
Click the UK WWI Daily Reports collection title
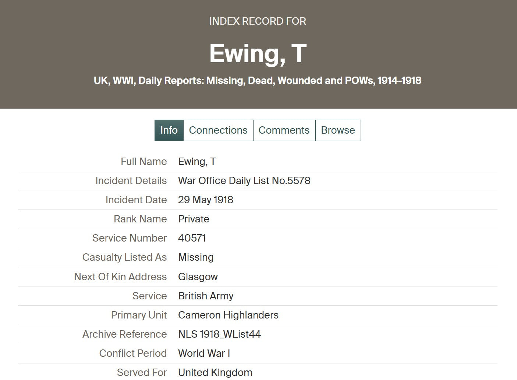(258, 81)
